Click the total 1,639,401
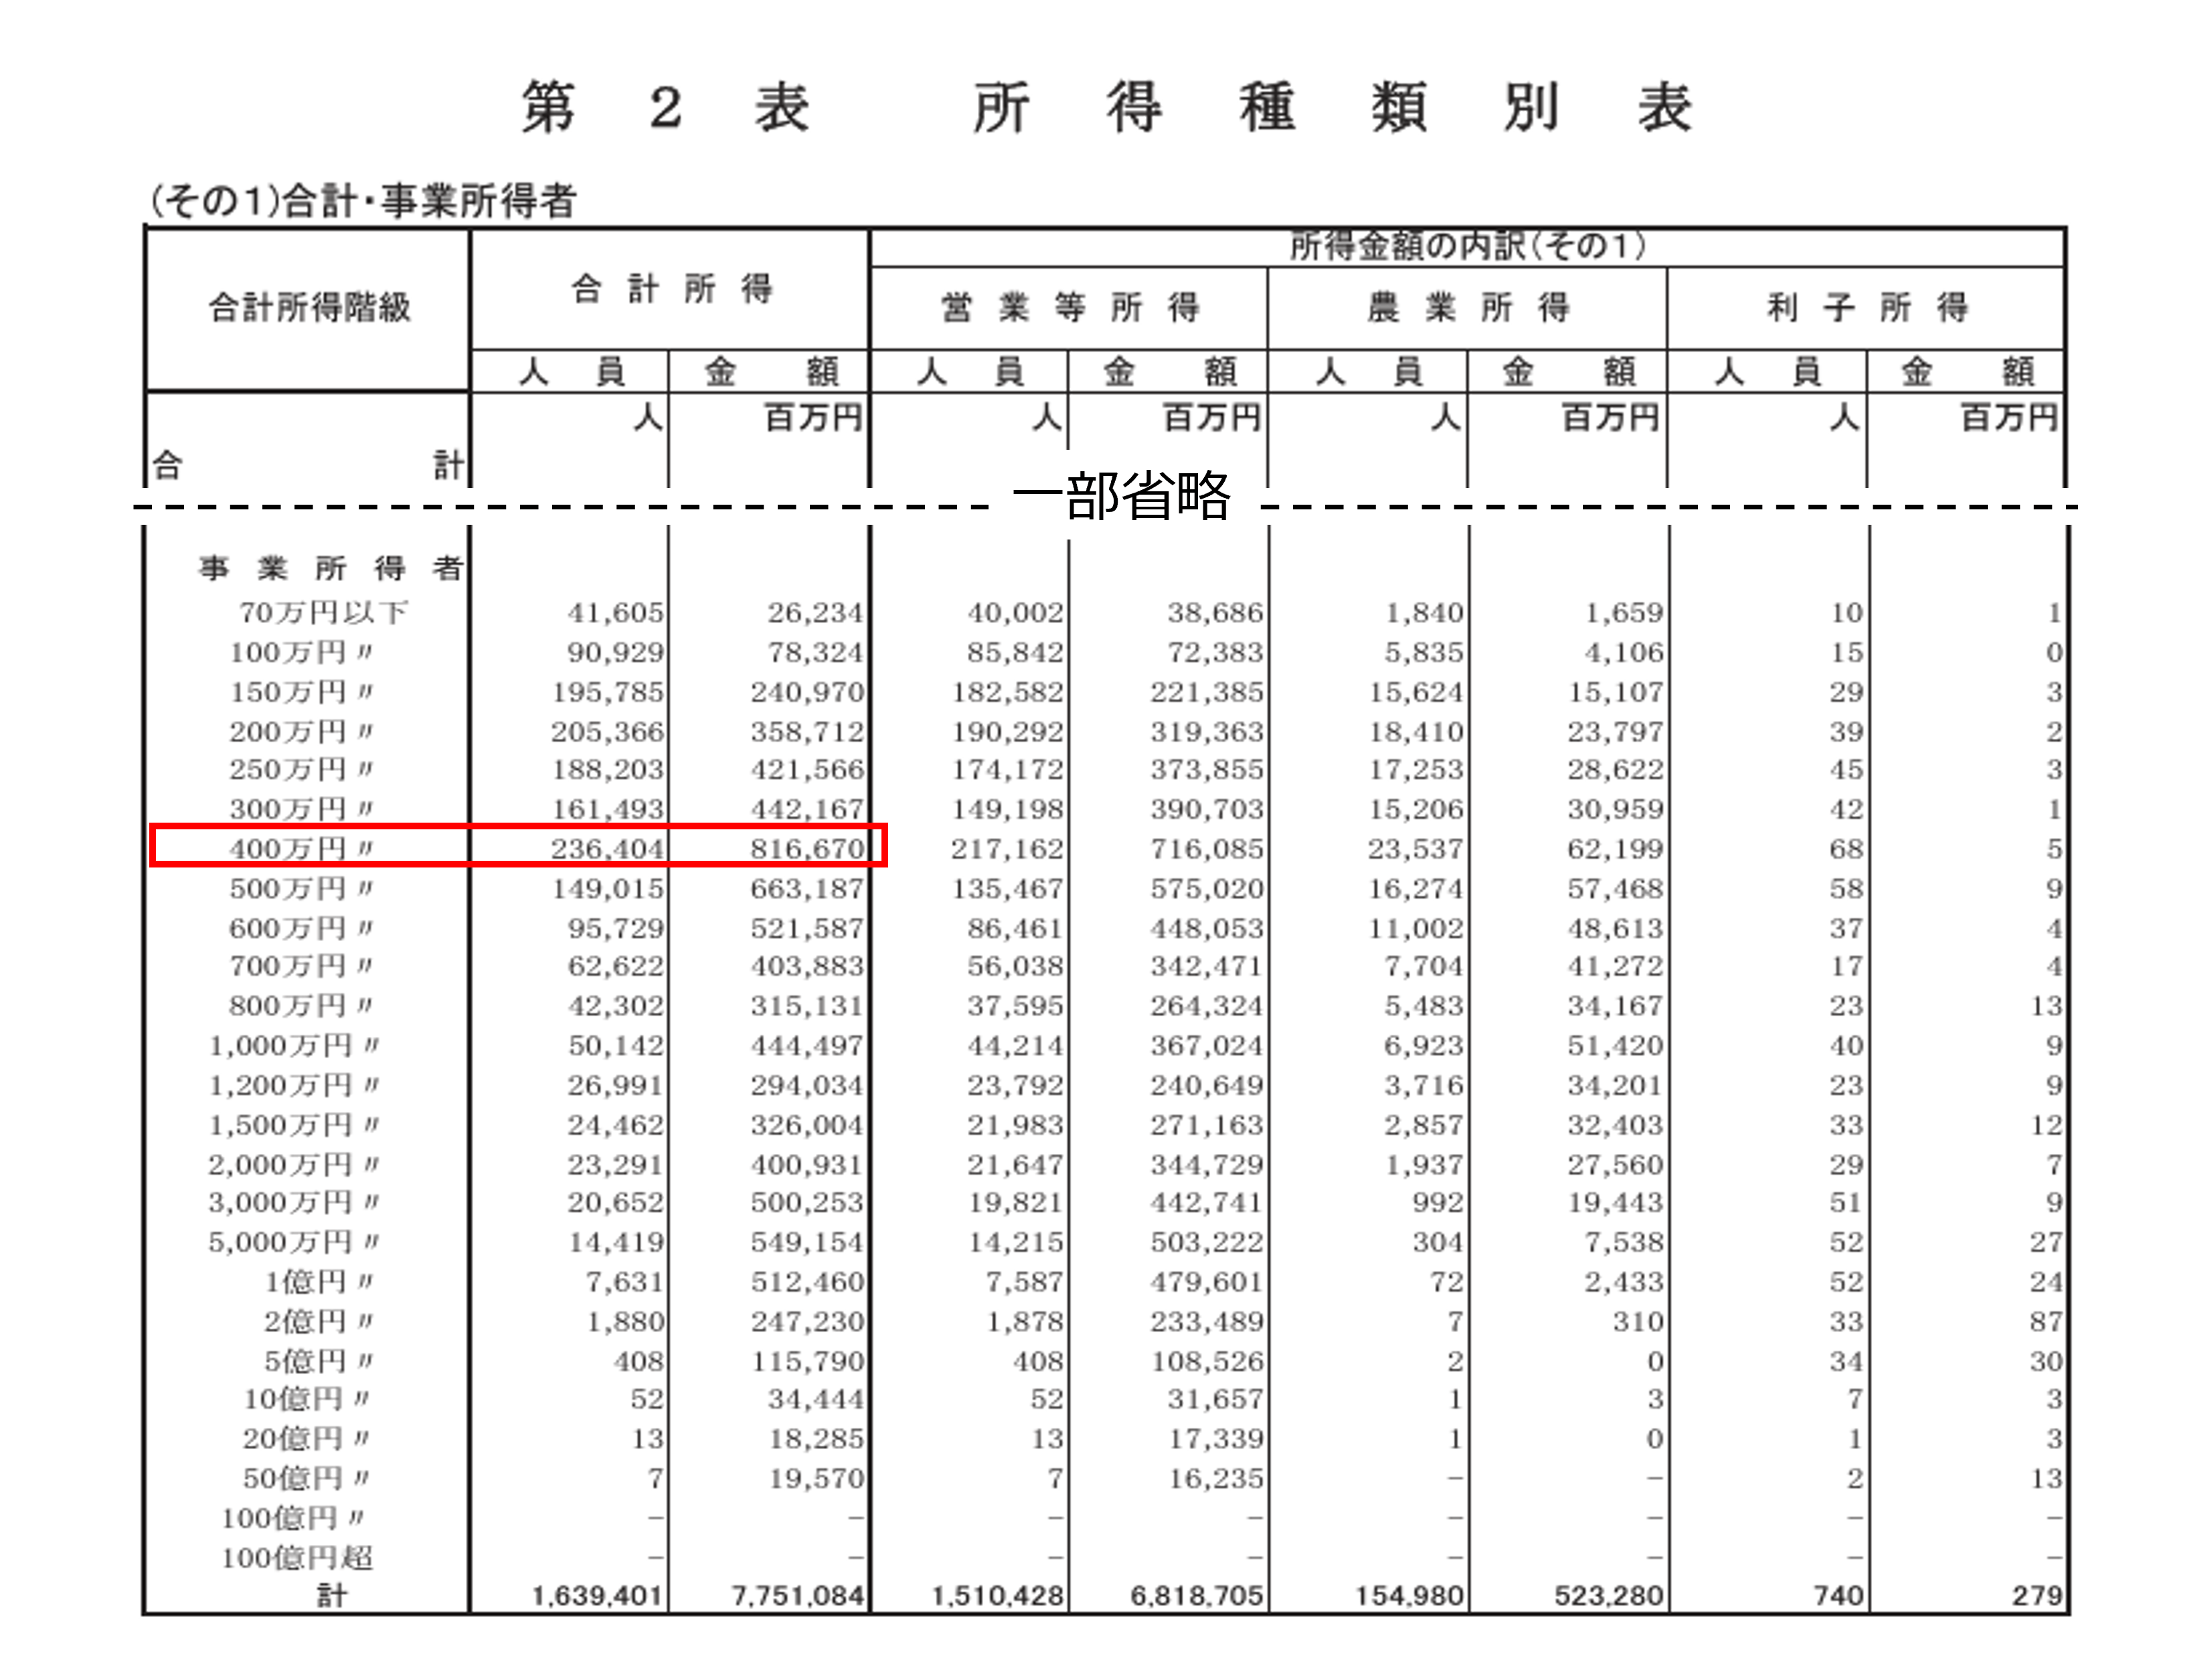2212x1660 pixels. pos(598,1596)
